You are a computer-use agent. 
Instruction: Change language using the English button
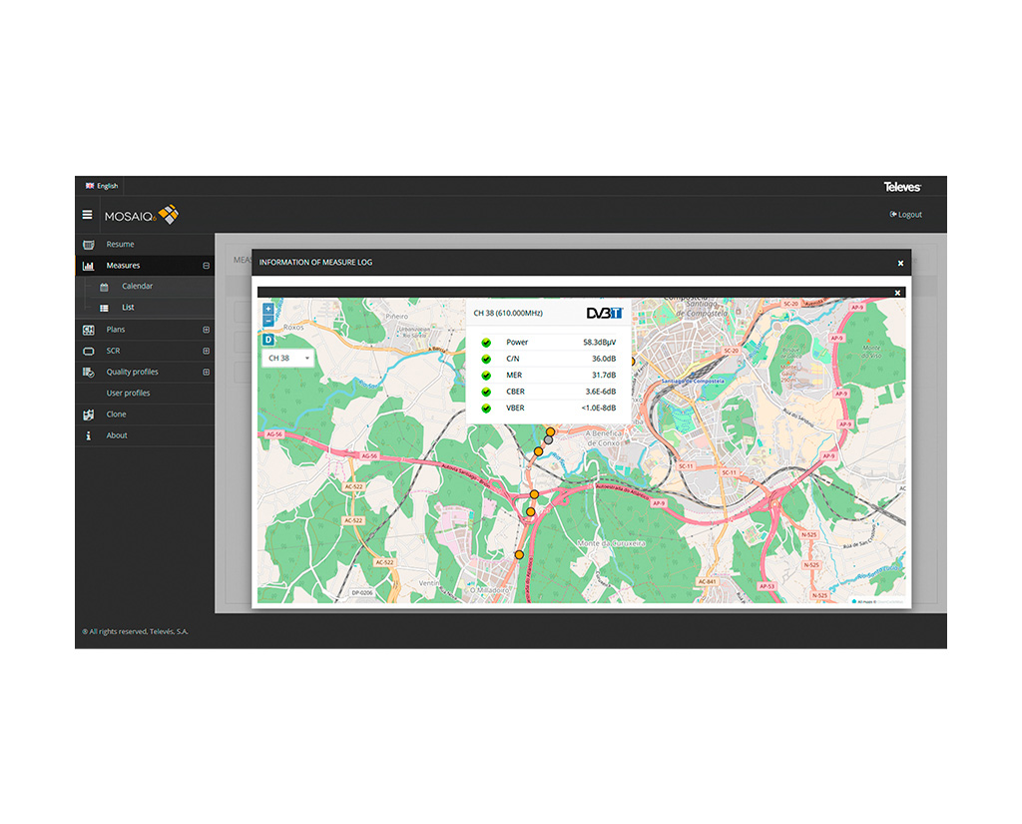[x=102, y=186]
